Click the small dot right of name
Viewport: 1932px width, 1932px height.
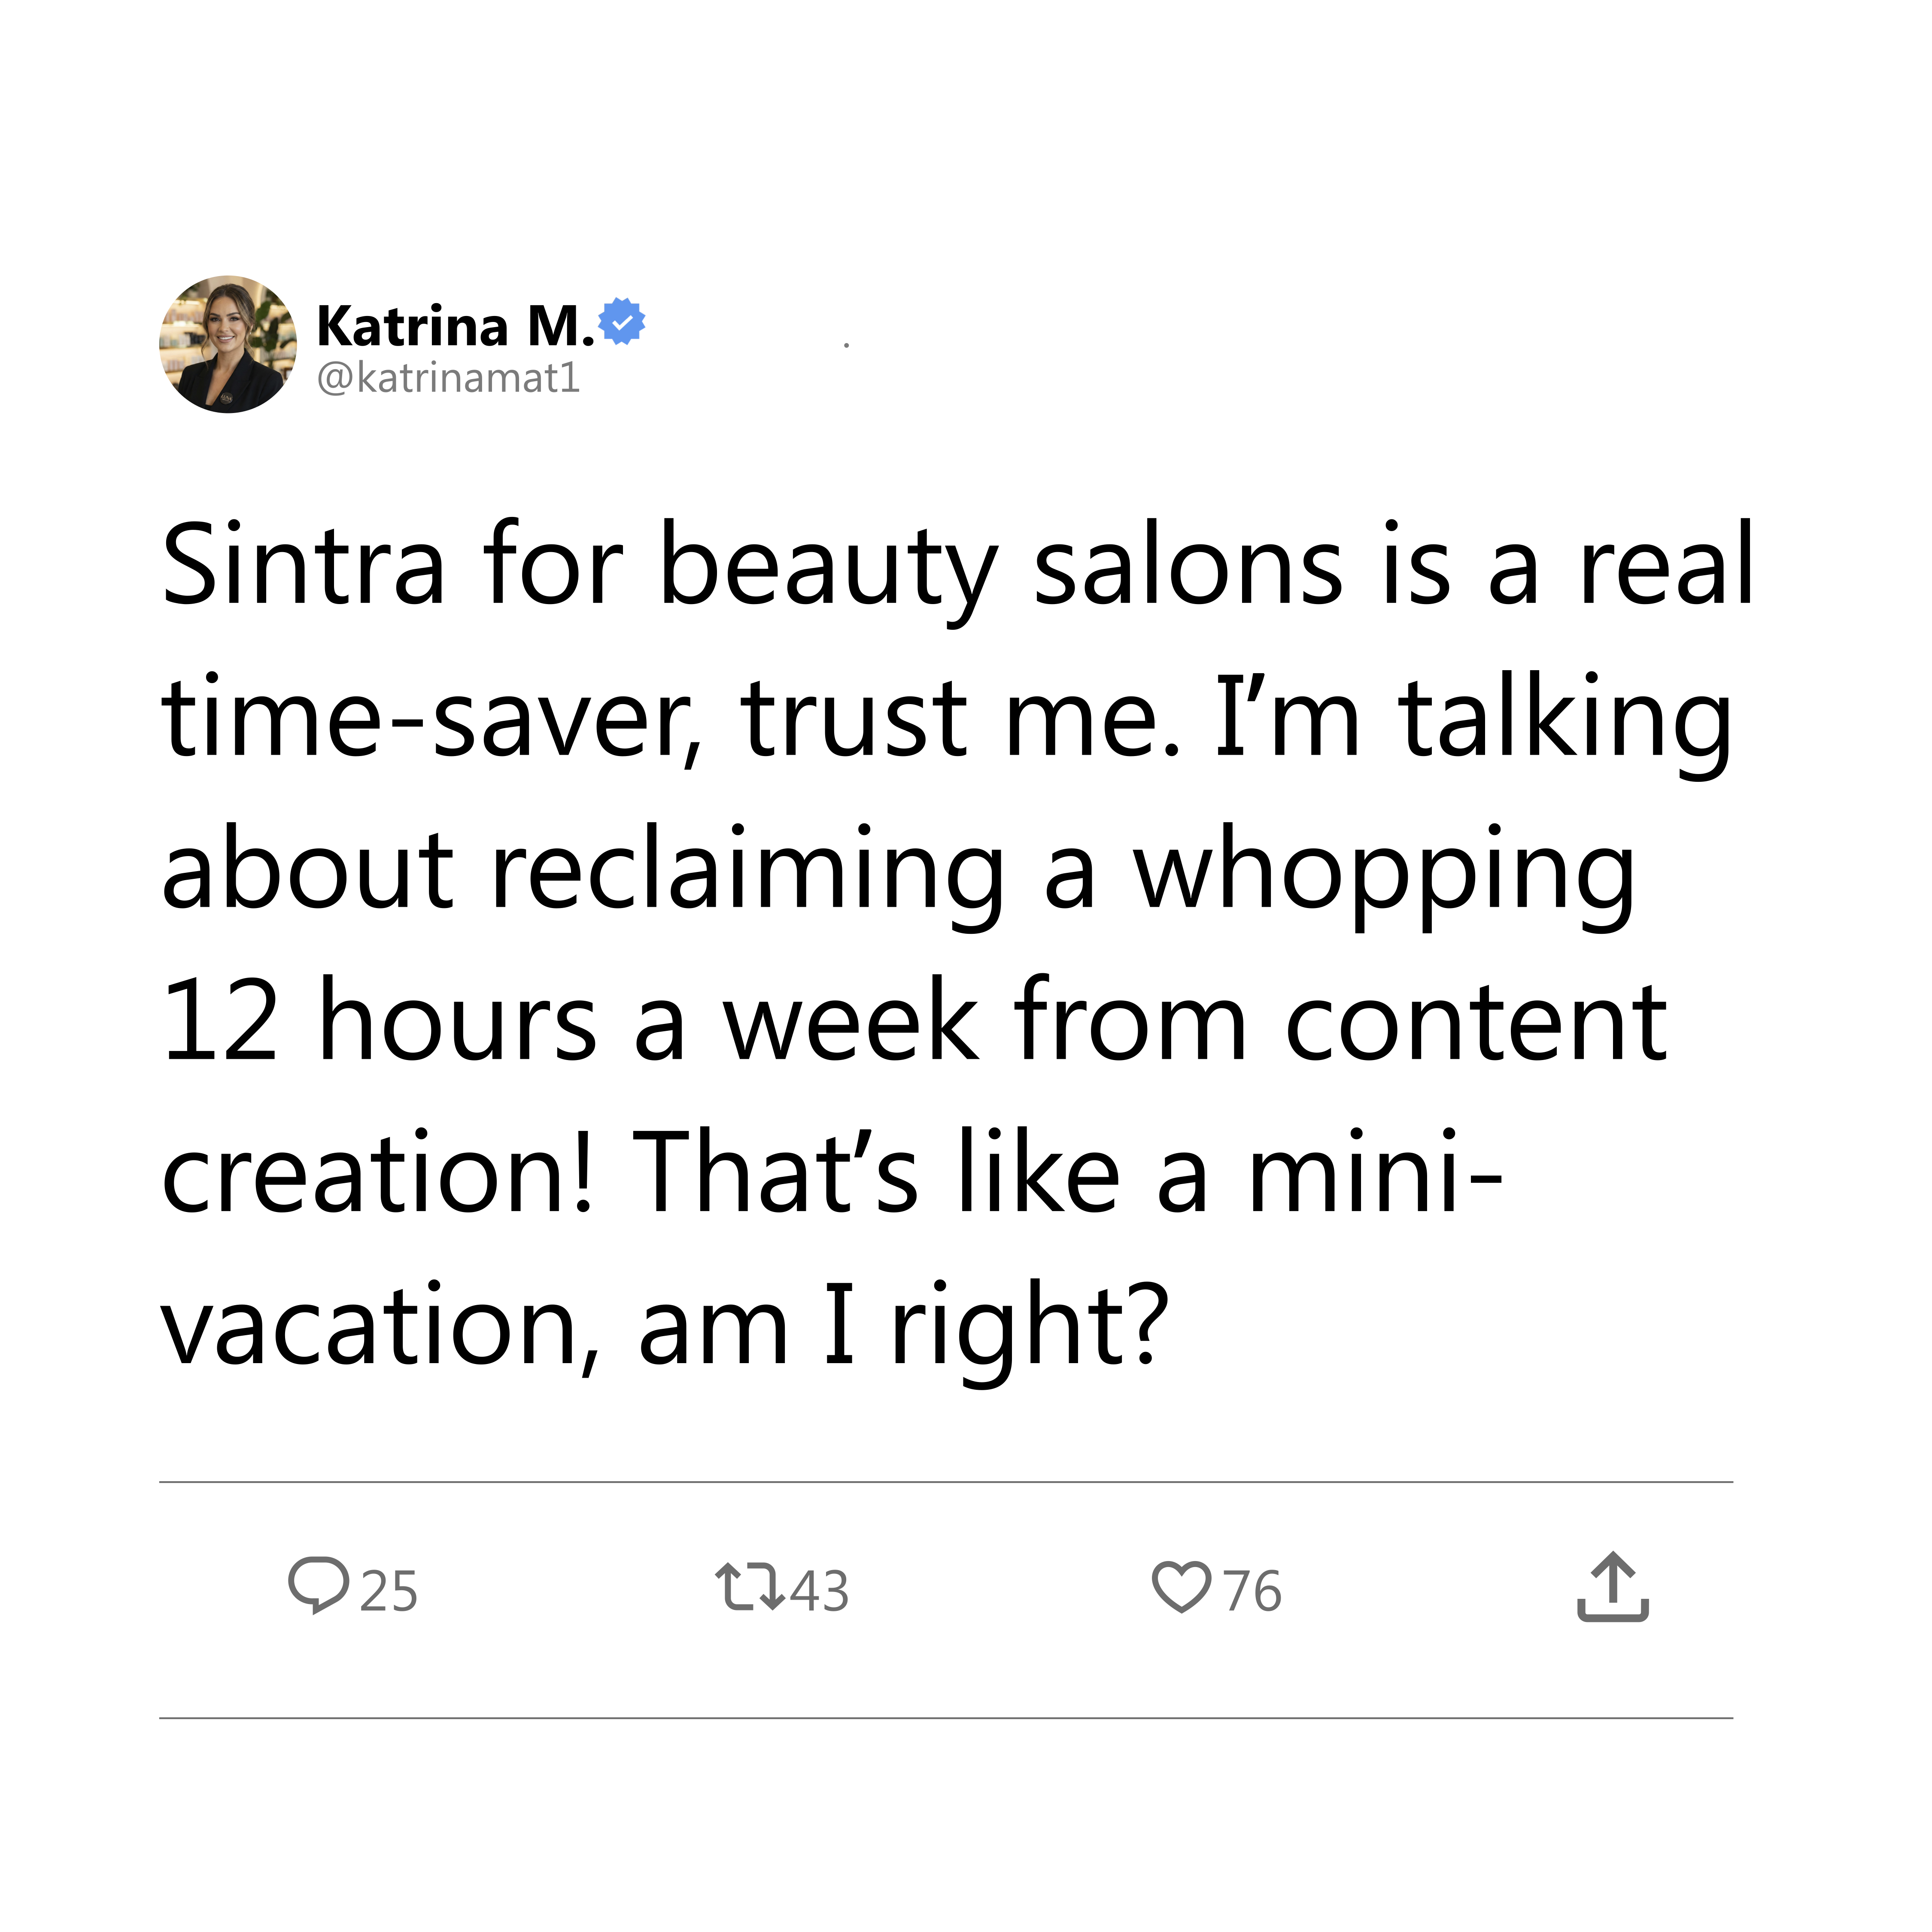[x=846, y=345]
